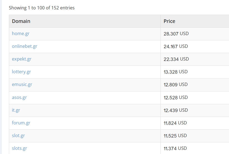Open the home.gr domain link
The width and height of the screenshot is (229, 154).
pos(21,34)
